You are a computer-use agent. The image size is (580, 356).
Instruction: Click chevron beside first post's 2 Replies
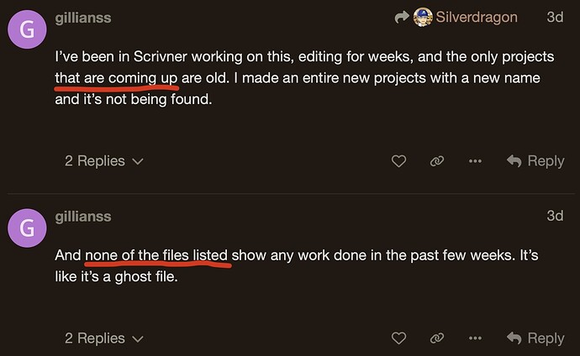coord(138,162)
